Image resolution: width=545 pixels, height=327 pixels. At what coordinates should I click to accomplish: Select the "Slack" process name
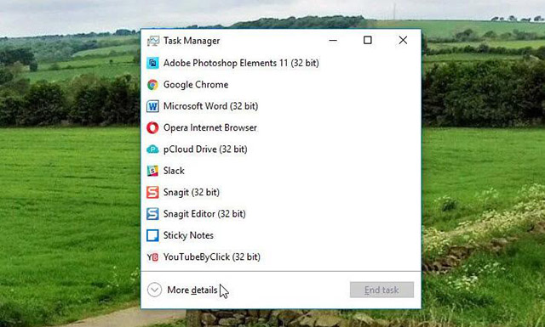click(174, 171)
